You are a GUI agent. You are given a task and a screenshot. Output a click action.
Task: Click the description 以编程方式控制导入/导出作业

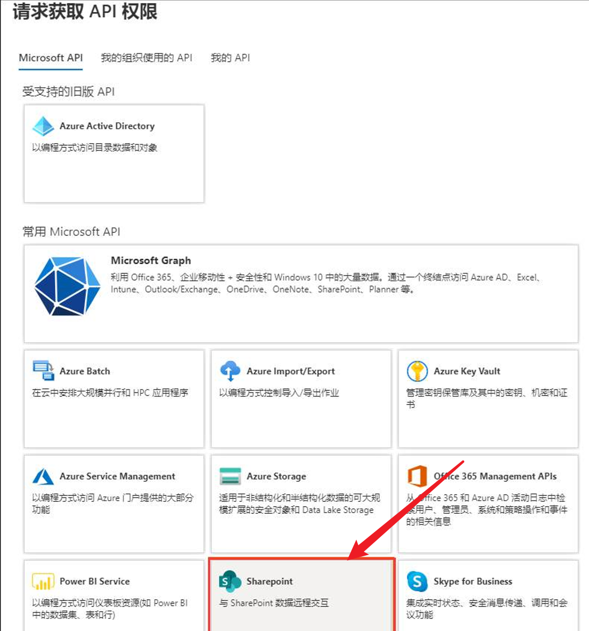[279, 393]
